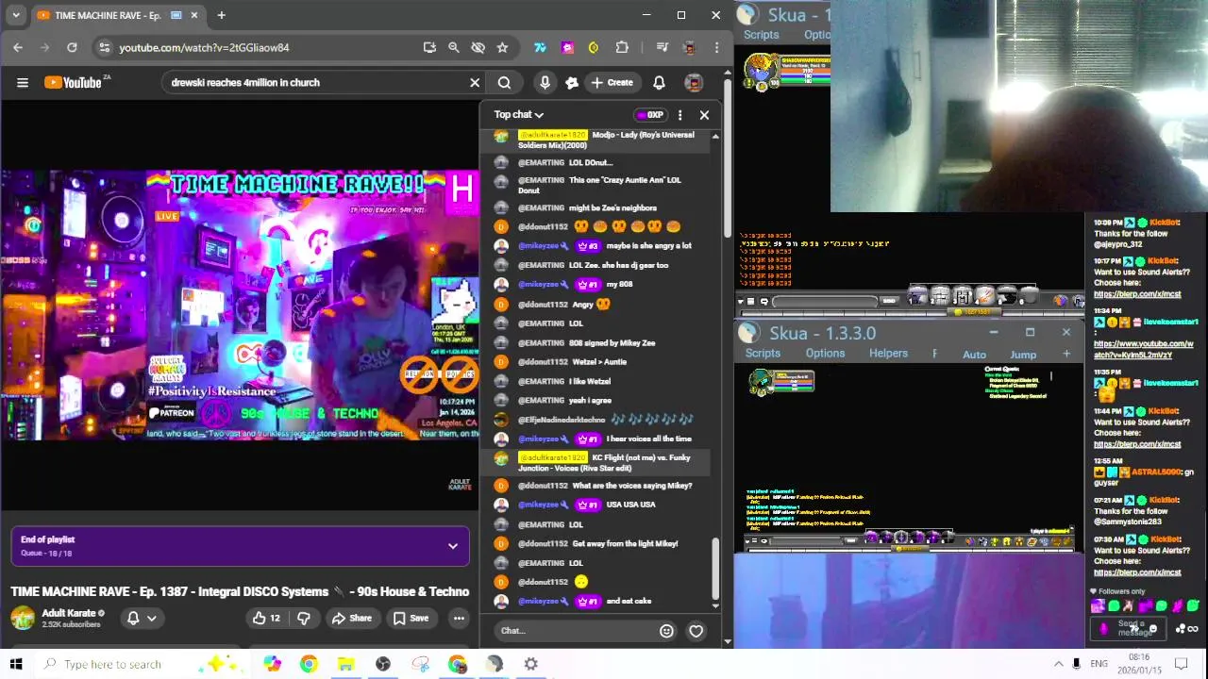Click Jump in Skua 1.3.3.0 menu bar
This screenshot has height=679, width=1208.
1023,355
